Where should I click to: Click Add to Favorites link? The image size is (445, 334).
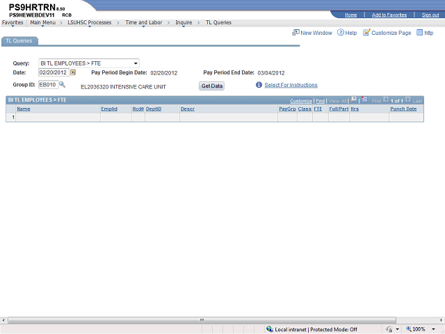pos(389,15)
